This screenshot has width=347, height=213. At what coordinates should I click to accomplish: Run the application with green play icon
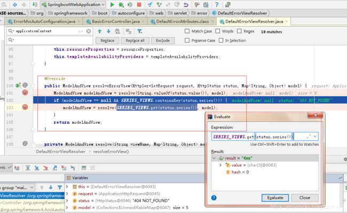pyautogui.click(x=112, y=4)
